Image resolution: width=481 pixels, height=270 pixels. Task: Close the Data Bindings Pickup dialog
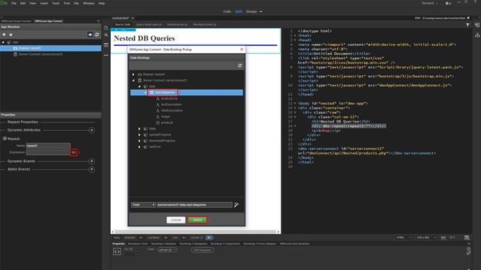pos(241,49)
